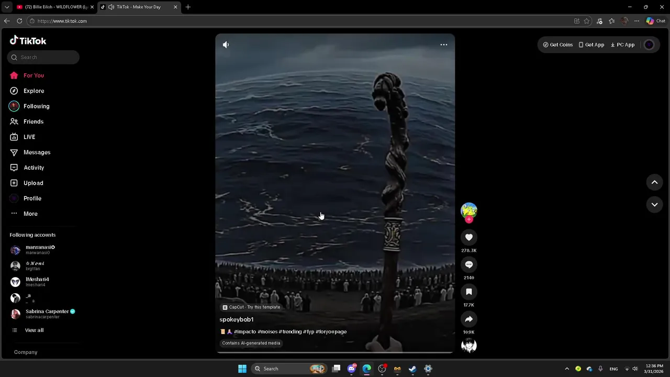Click the #fyp hashtag

pos(309,331)
